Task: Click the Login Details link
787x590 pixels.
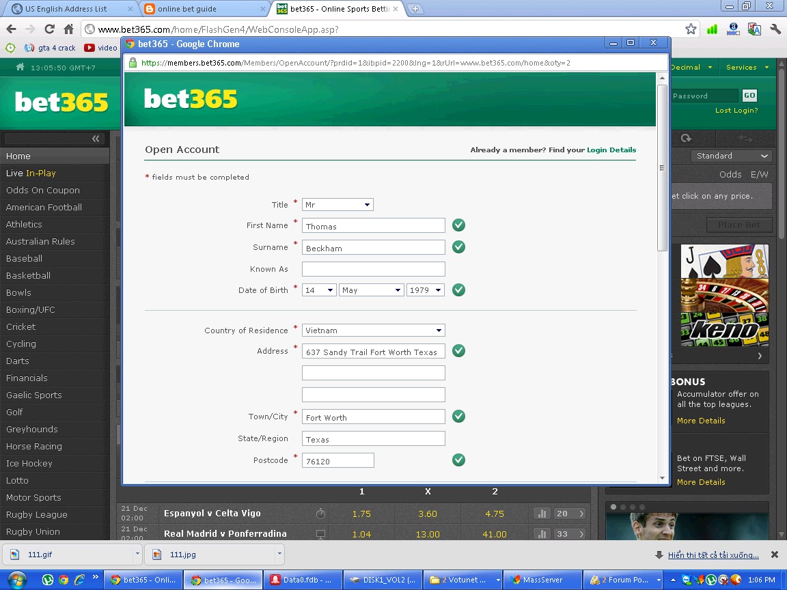Action: pyautogui.click(x=611, y=150)
